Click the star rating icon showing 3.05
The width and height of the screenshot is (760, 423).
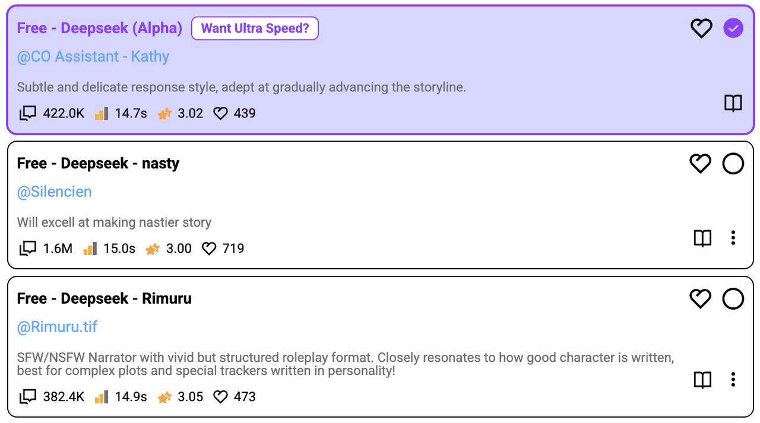tap(164, 397)
